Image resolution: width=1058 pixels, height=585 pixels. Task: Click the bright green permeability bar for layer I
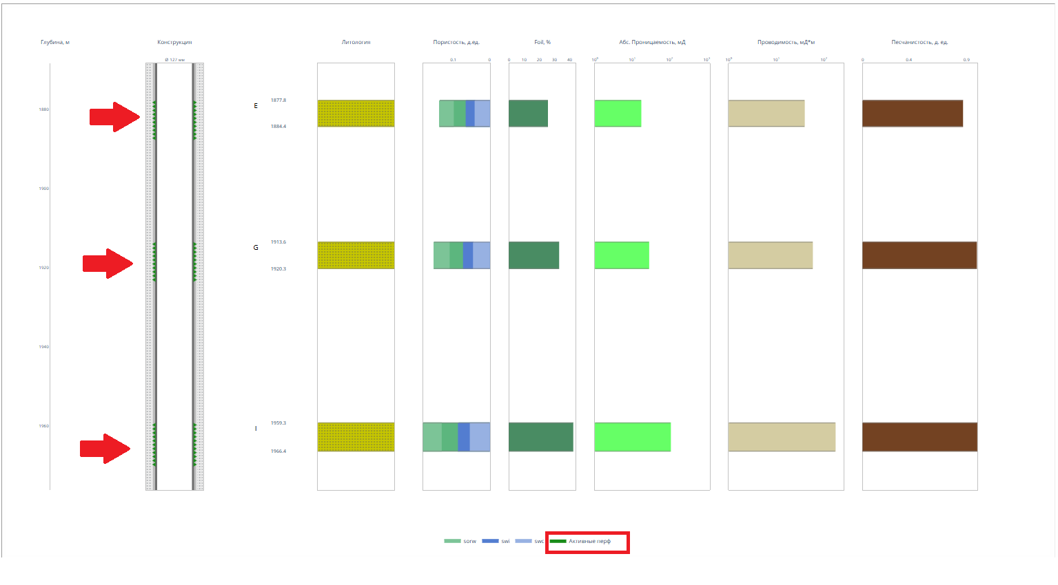pos(633,437)
